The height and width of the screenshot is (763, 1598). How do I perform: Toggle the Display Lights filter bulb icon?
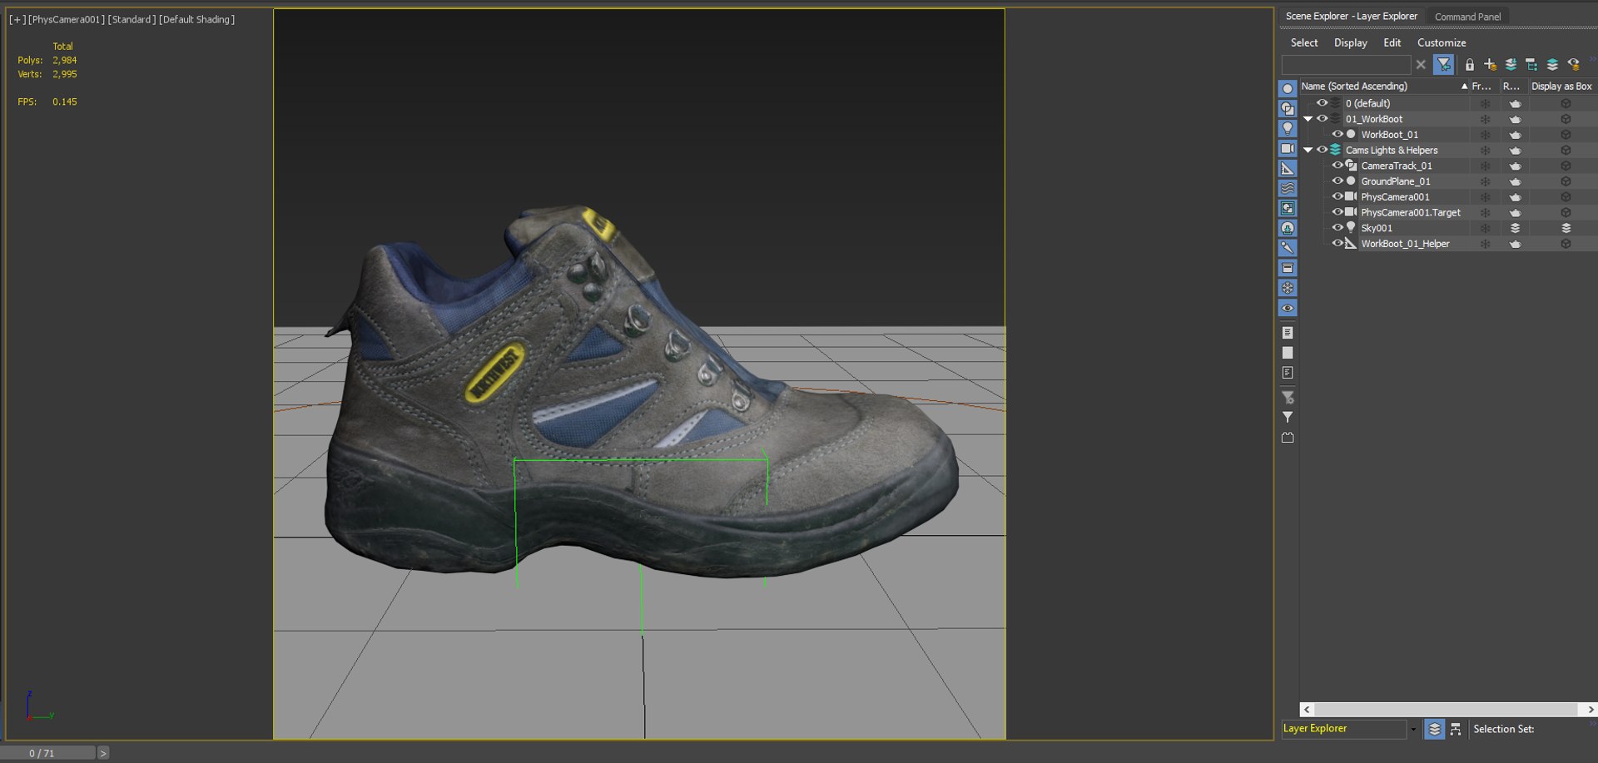(x=1288, y=128)
